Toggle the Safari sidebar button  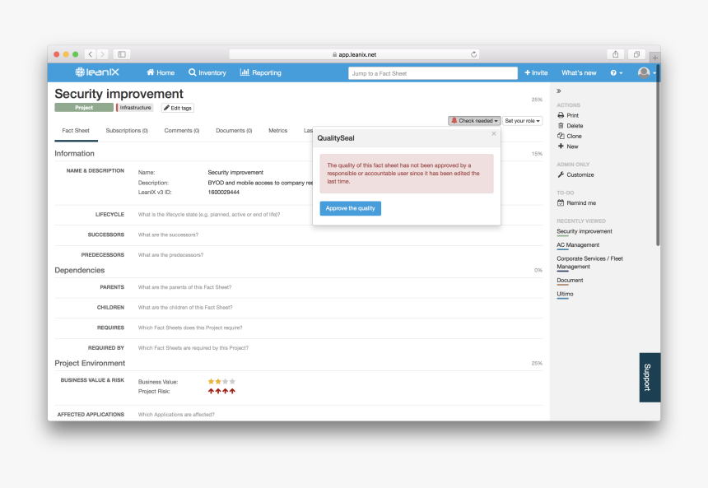coord(122,54)
